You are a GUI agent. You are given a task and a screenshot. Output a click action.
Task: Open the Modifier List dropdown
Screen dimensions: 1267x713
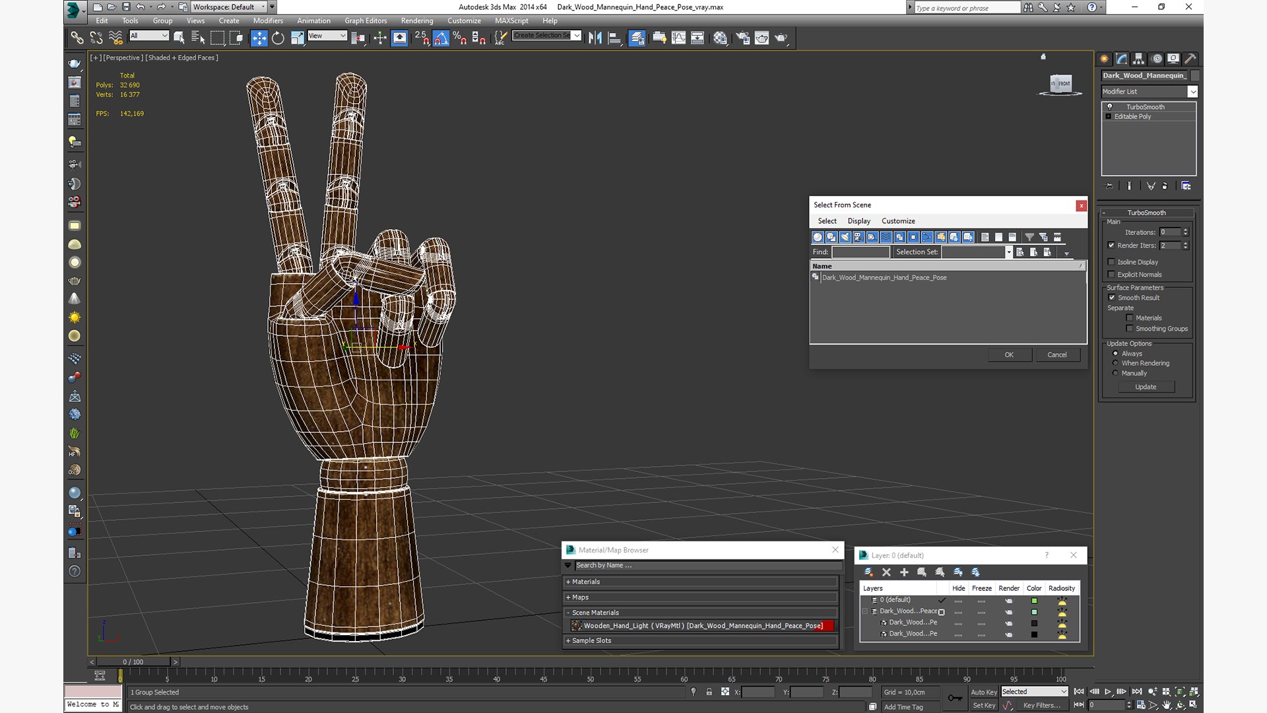click(x=1149, y=92)
